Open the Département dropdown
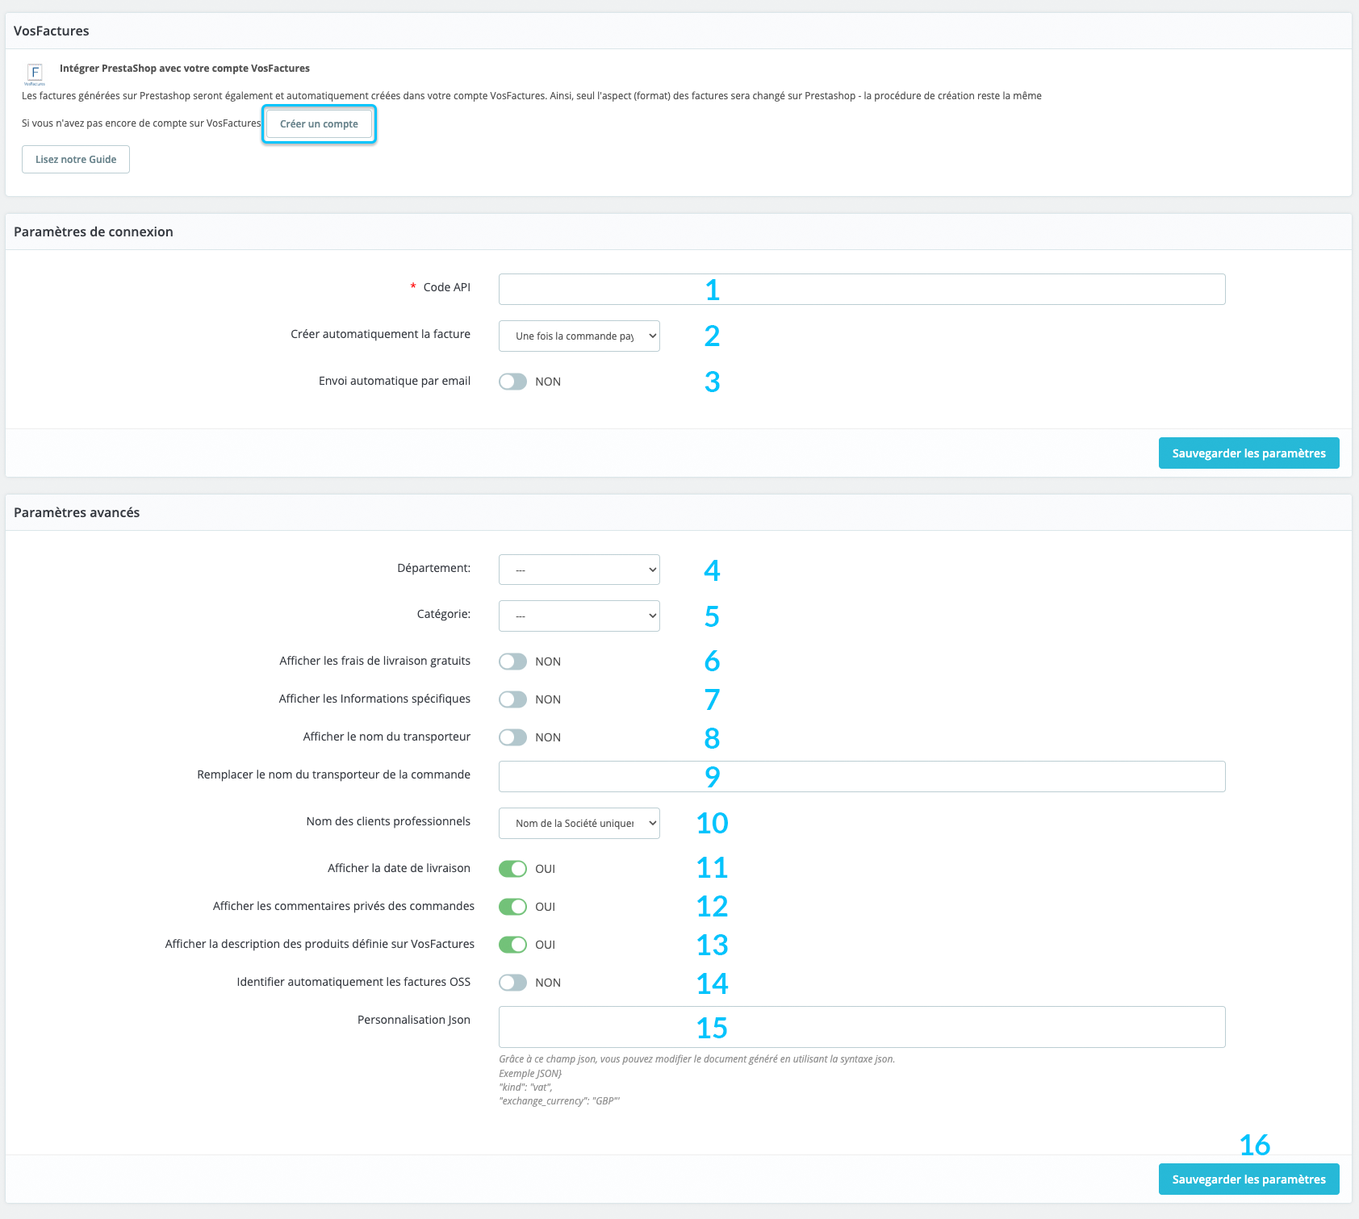The height and width of the screenshot is (1219, 1359). [x=579, y=570]
